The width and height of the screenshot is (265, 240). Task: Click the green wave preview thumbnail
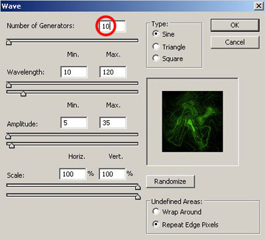click(192, 122)
